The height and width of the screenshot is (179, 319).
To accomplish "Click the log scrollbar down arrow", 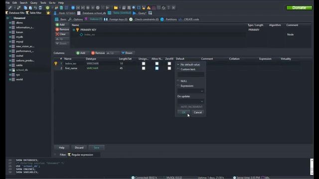I will [312, 174].
